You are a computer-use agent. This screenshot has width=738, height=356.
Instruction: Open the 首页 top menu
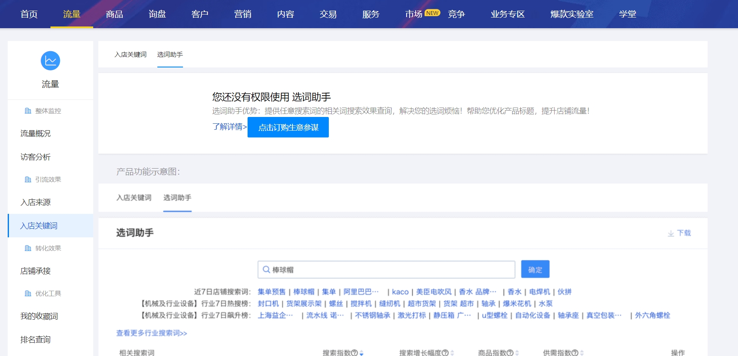click(x=29, y=14)
